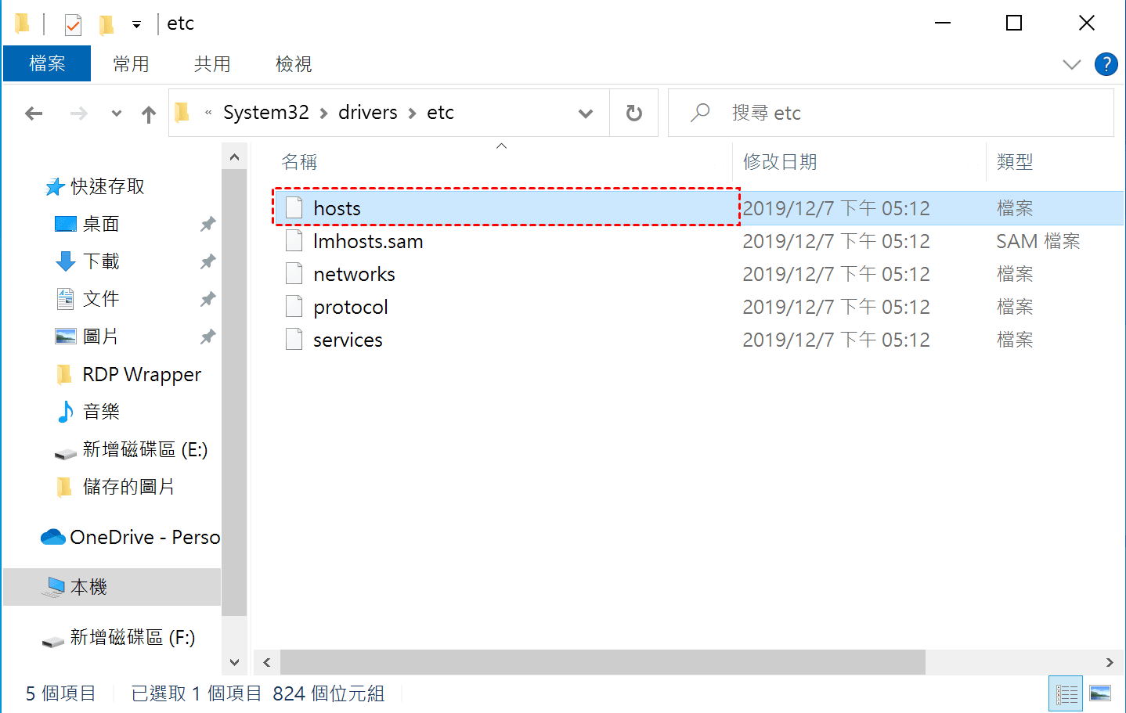Switch to the 常用 ribbon tab

pyautogui.click(x=131, y=63)
